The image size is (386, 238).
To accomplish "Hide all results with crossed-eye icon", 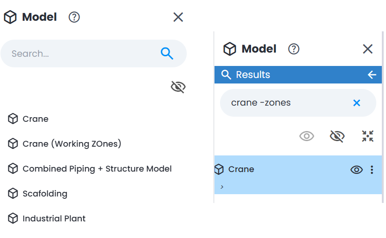I will (337, 136).
